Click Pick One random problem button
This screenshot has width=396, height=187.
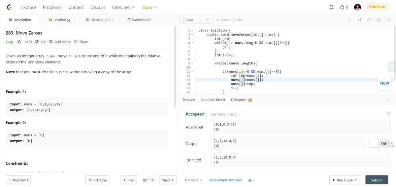[x=97, y=180]
